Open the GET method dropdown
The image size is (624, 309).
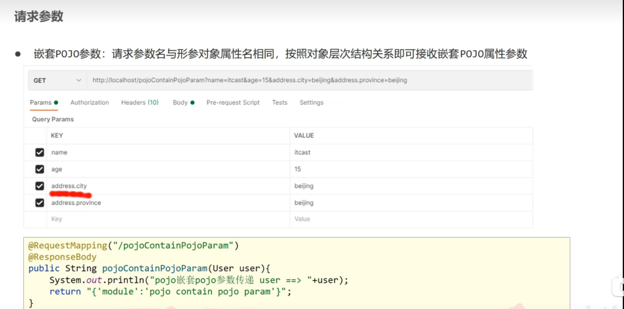(x=57, y=80)
